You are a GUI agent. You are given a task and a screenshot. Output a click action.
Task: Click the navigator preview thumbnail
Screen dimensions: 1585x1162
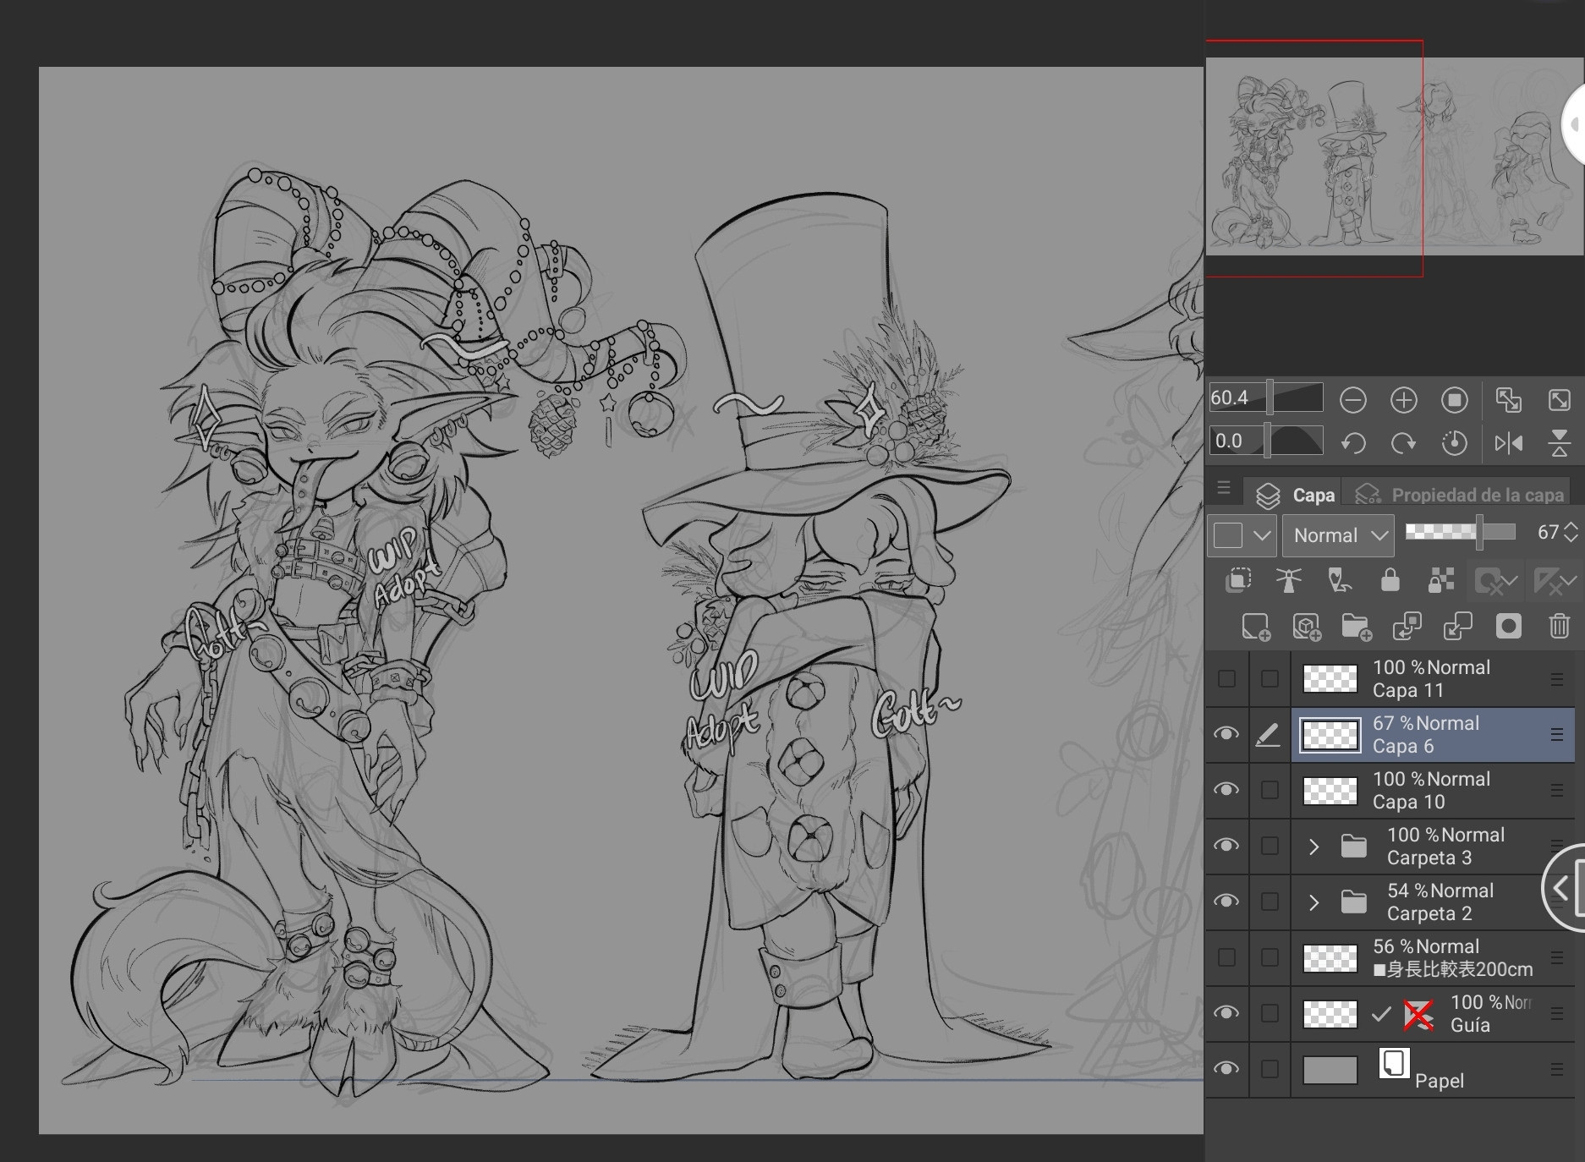[1396, 156]
